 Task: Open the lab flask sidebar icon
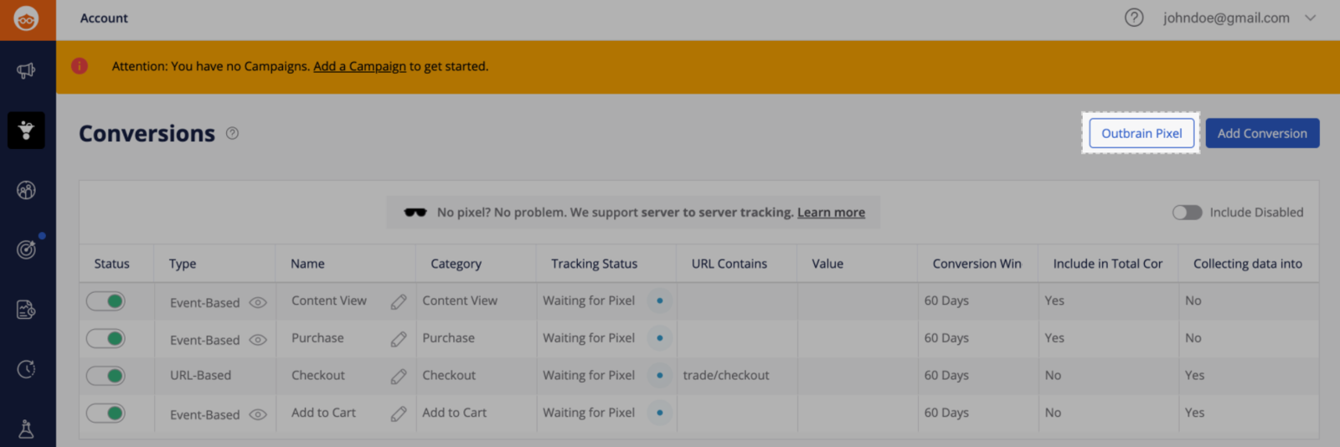[26, 429]
